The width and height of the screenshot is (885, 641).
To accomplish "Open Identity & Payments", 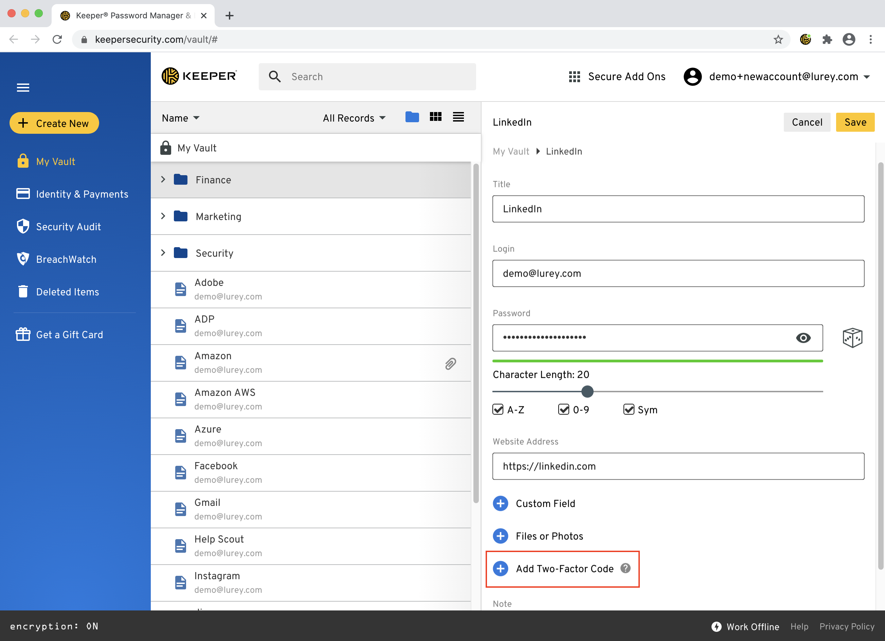I will [72, 194].
